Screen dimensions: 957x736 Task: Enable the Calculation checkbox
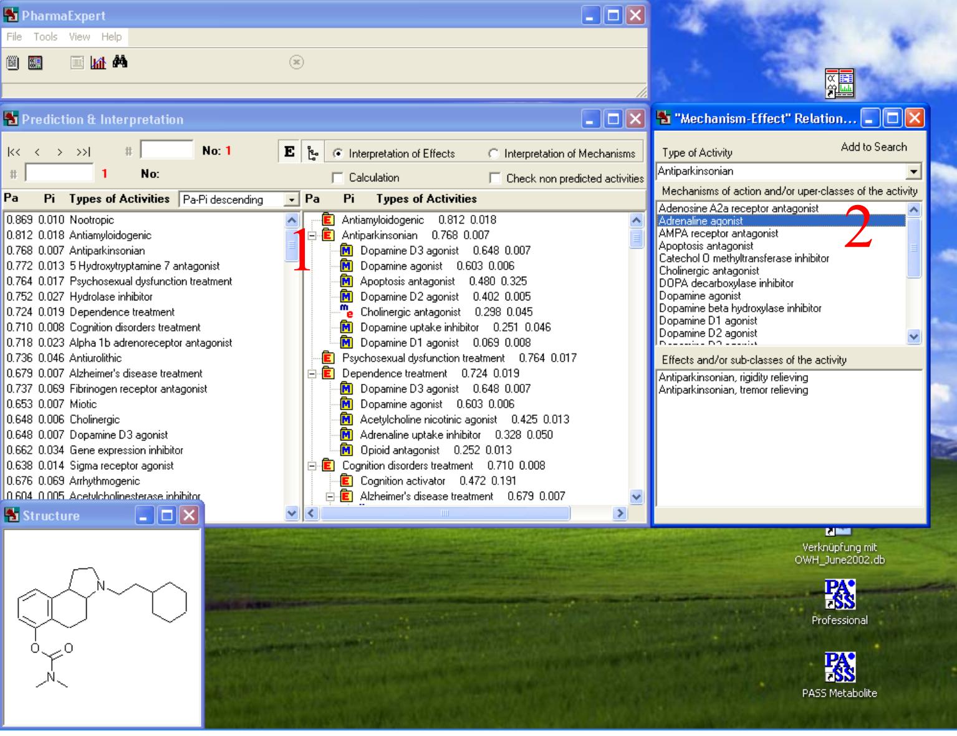click(337, 178)
